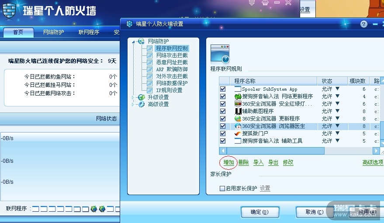The image size is (384, 223).
Task: Click the 修改 link
Action: [288, 162]
